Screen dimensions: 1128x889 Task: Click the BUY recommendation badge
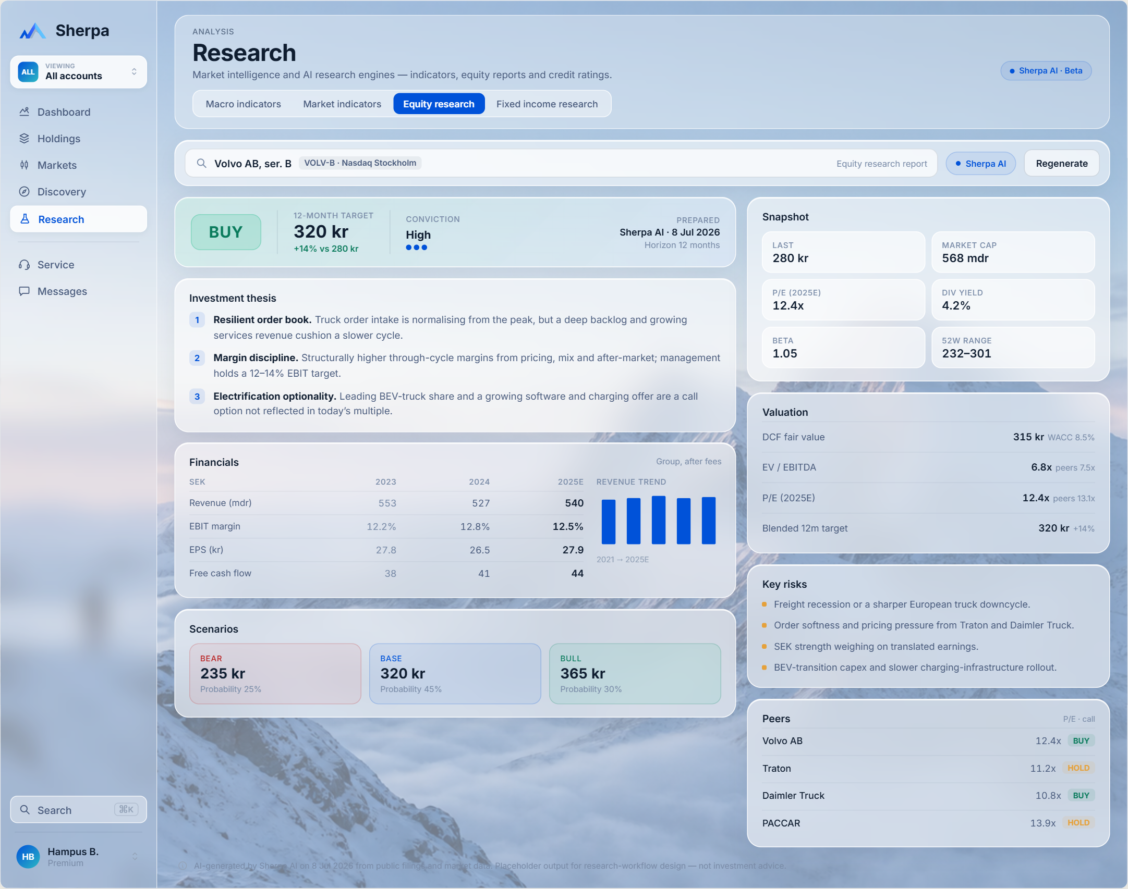coord(226,232)
